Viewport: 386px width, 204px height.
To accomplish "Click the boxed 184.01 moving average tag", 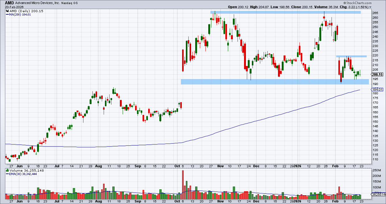I will (x=377, y=90).
